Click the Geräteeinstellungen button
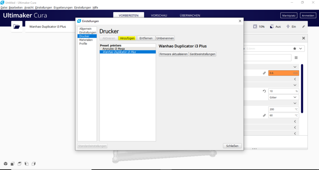The height and width of the screenshot is (170, 319). point(202,54)
